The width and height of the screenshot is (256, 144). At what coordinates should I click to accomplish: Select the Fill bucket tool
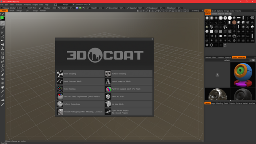pos(2,87)
